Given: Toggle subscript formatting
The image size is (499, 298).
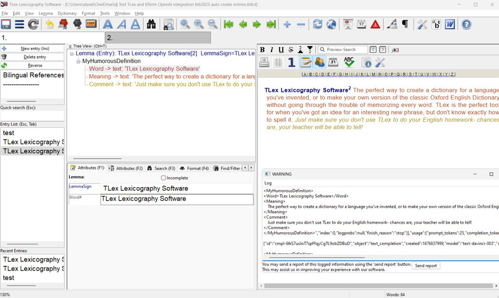Looking at the screenshot, I should tap(309, 50).
